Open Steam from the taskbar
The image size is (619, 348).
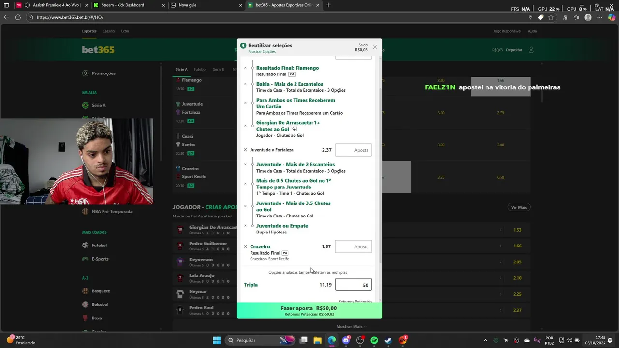tap(388, 340)
